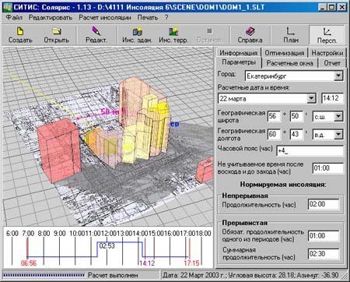
Task: Open the 22 марта date dropdown
Action: [311, 98]
